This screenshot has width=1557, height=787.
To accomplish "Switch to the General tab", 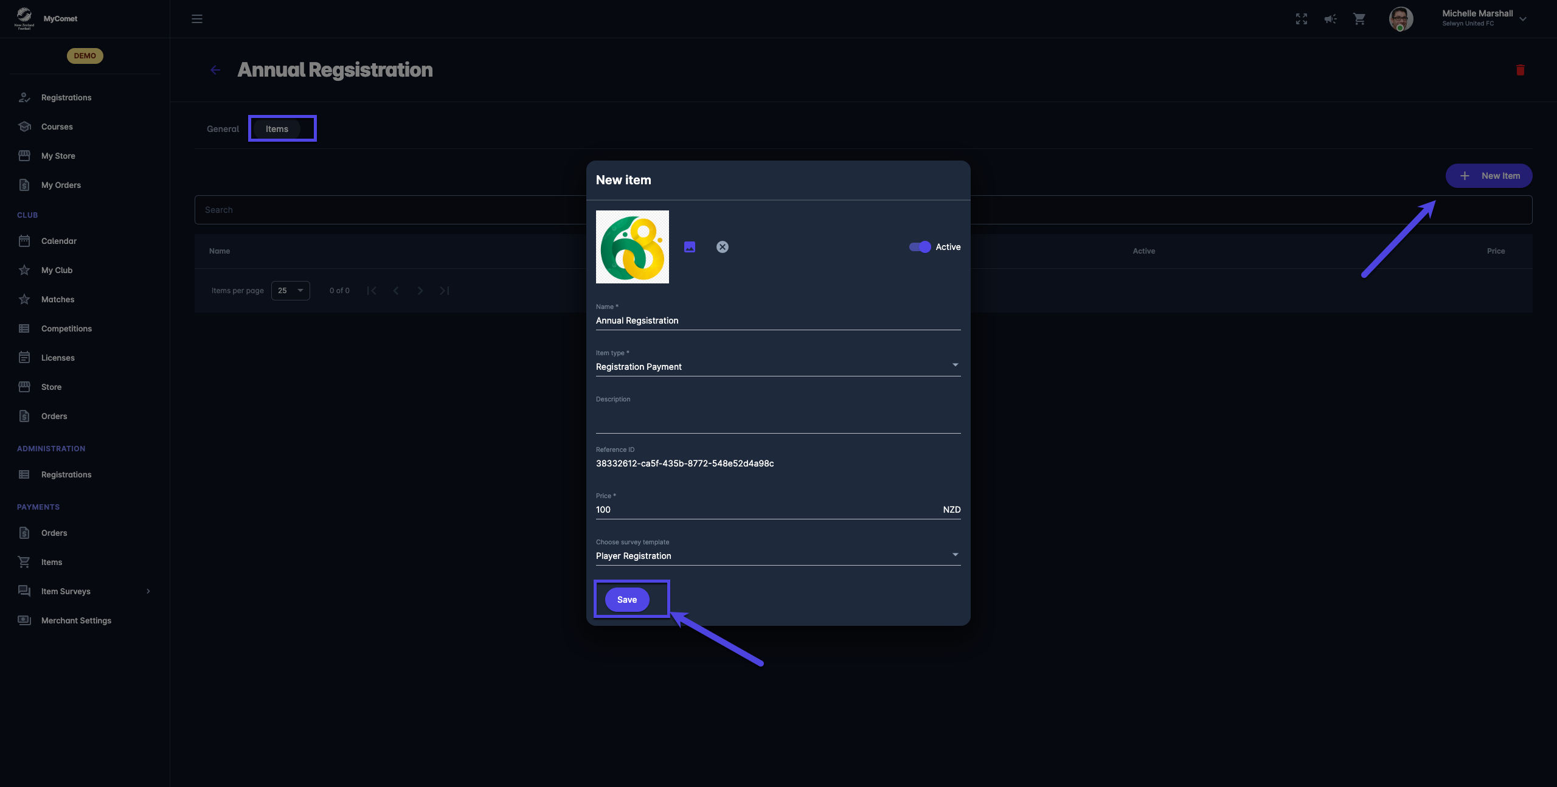I will [x=223, y=129].
